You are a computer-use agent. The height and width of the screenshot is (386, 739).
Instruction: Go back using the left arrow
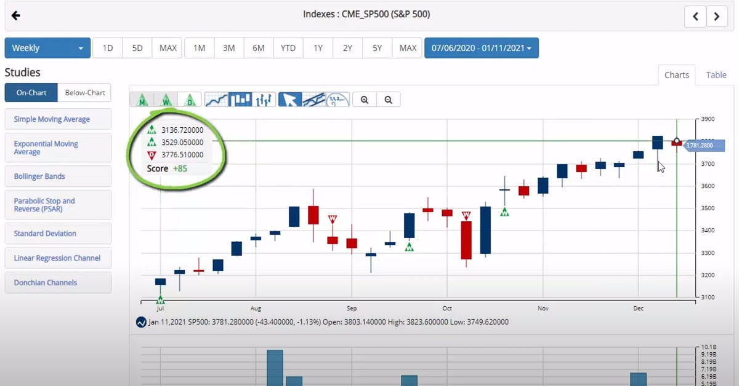click(16, 15)
